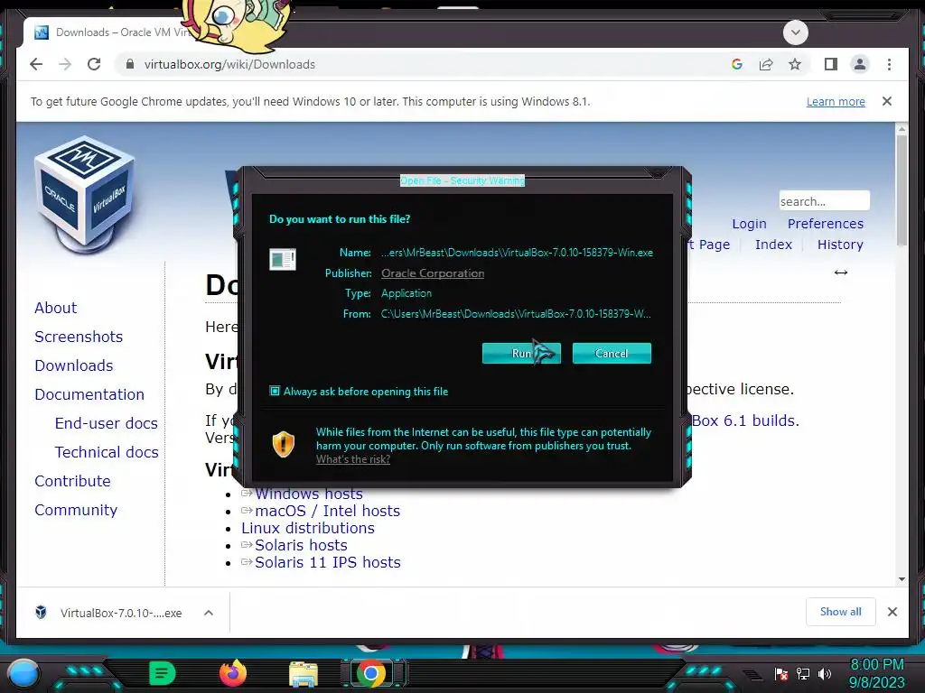Click the search box on VirtualBox site
The height and width of the screenshot is (693, 925).
(824, 201)
